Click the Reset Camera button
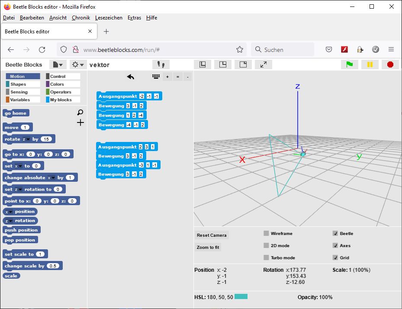Screen dimensions: 402x309 [212, 235]
